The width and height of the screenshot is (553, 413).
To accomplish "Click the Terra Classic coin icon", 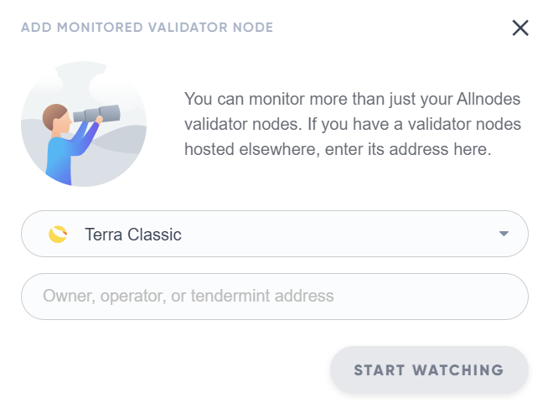I will (x=58, y=235).
